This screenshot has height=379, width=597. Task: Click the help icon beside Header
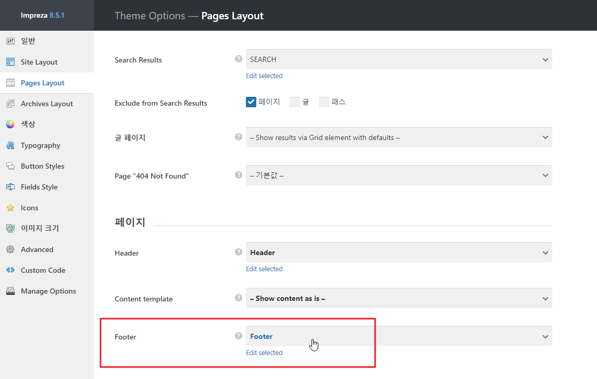239,252
